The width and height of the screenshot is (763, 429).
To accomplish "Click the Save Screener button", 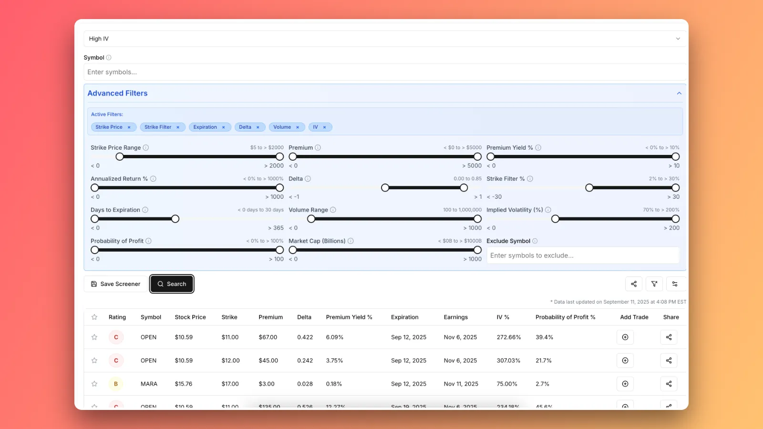I will tap(115, 284).
